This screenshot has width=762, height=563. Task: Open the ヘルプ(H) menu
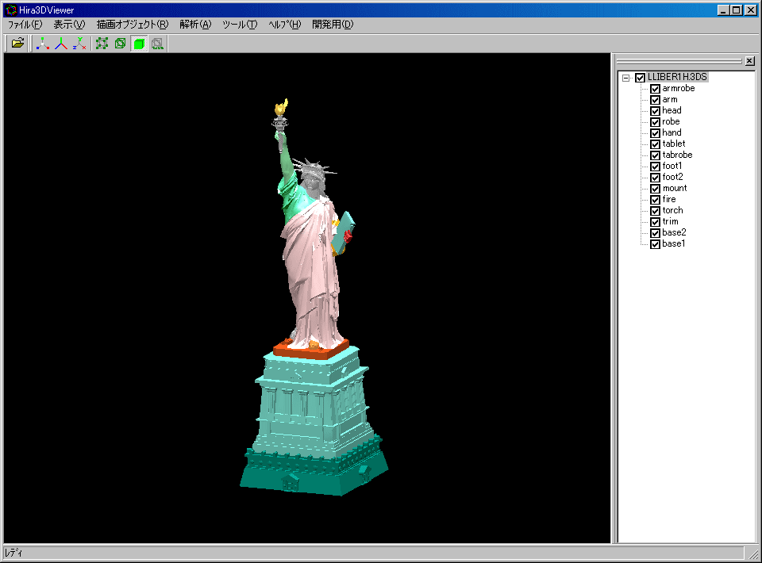click(285, 25)
